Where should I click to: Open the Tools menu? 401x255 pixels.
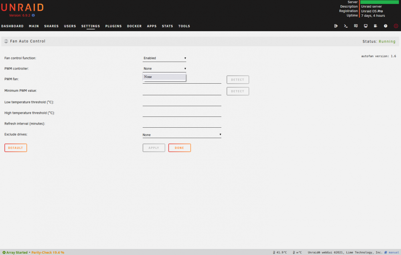184,26
